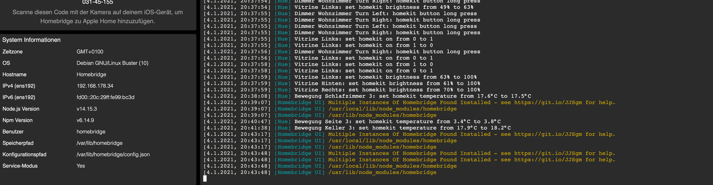The height and width of the screenshot is (185, 713).
Task: Click the Vitrine Rechts brightness log entry
Action: 387,90
